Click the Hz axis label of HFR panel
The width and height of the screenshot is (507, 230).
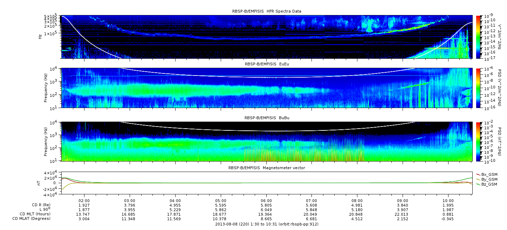tap(40, 36)
